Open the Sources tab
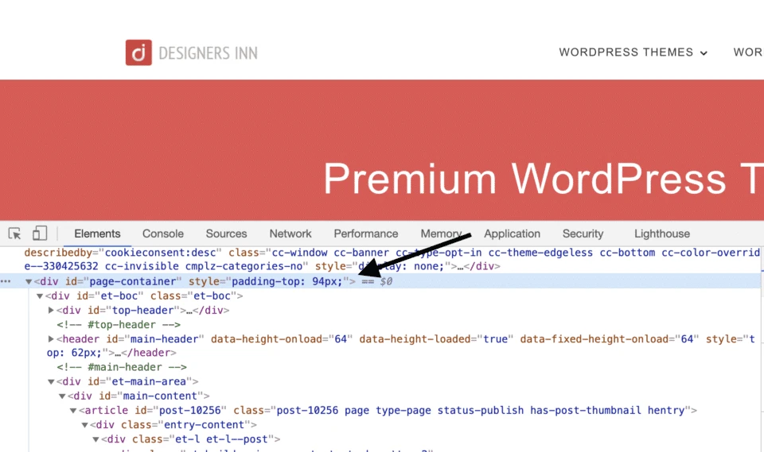 (x=226, y=234)
